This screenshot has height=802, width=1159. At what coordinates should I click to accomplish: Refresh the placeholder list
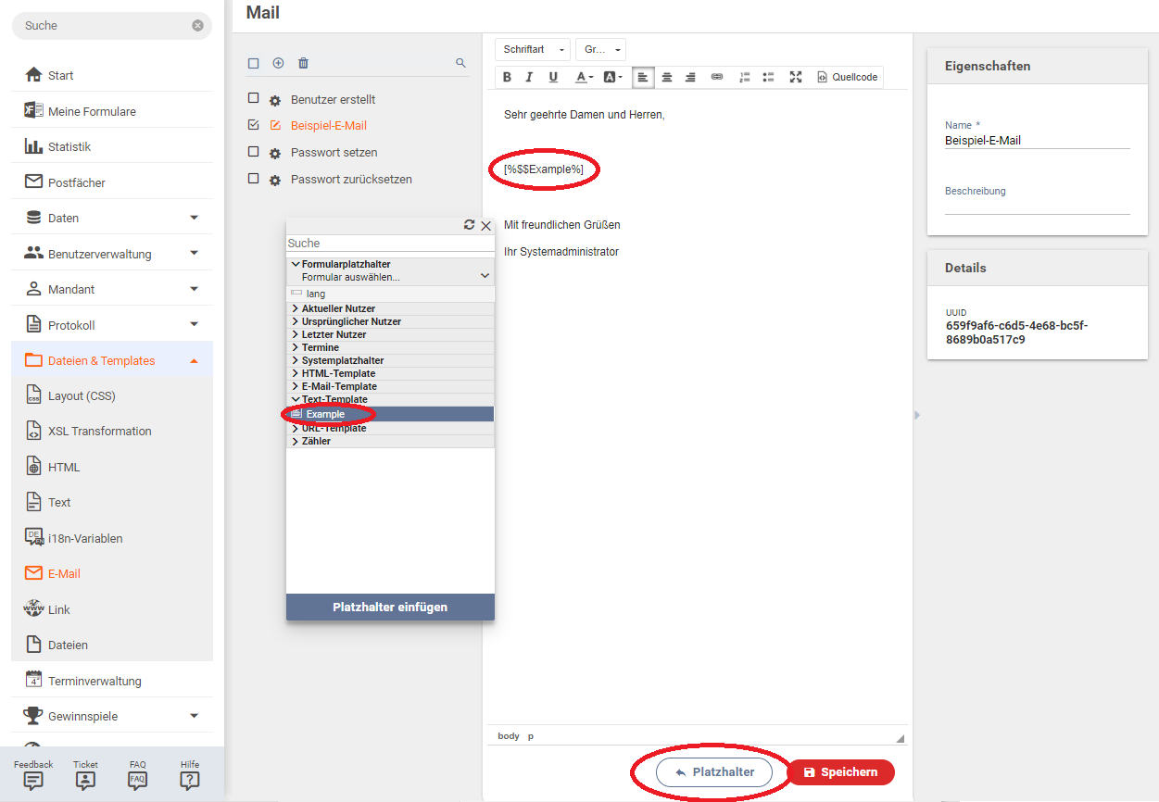pos(469,225)
